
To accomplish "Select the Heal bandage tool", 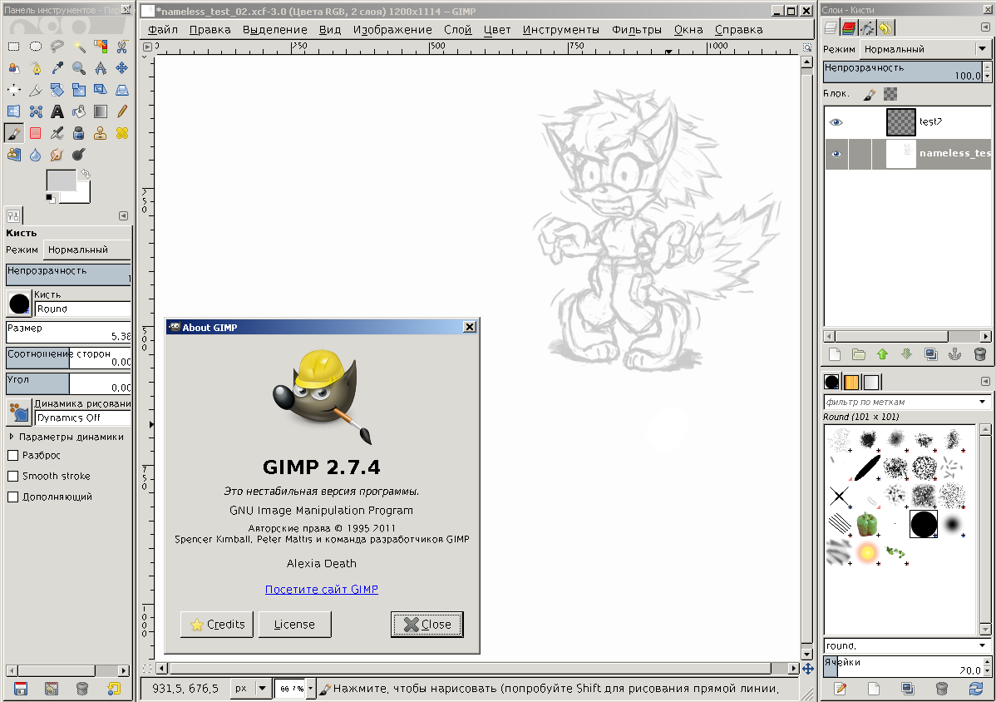I will click(122, 133).
